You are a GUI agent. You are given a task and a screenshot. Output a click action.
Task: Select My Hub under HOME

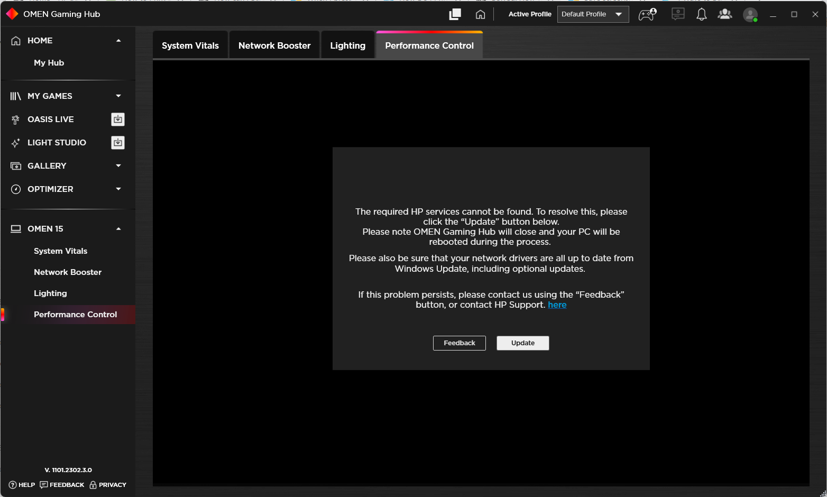coord(49,62)
